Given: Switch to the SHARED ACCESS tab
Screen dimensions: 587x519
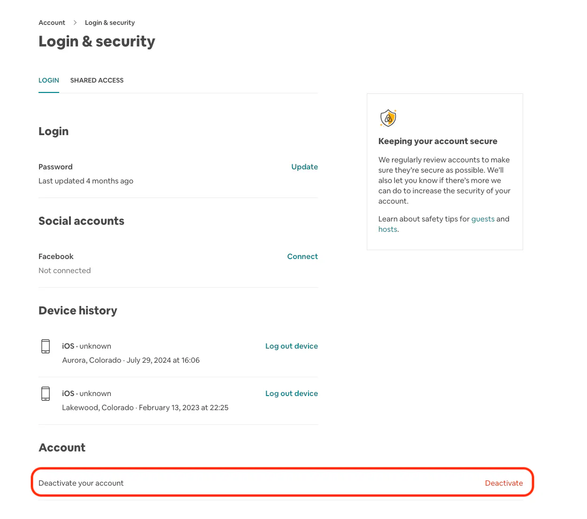Looking at the screenshot, I should click(97, 80).
